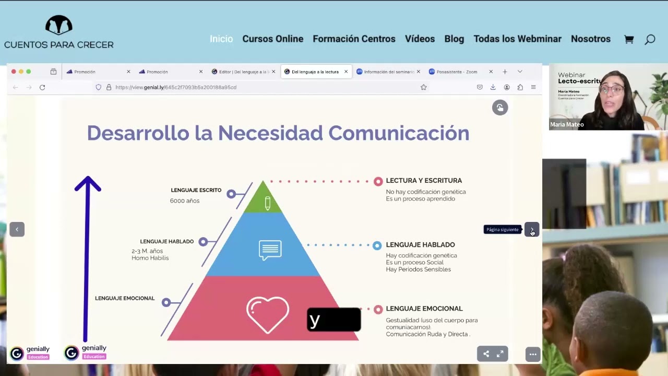The height and width of the screenshot is (376, 668).
Task: Bookmark the page with the star icon
Action: tap(424, 87)
